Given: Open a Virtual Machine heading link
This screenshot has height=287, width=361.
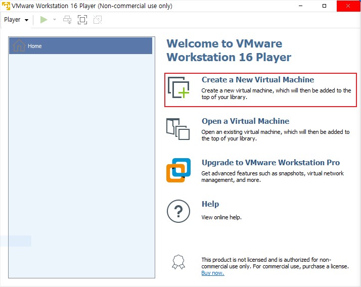Looking at the screenshot, I should [x=245, y=121].
